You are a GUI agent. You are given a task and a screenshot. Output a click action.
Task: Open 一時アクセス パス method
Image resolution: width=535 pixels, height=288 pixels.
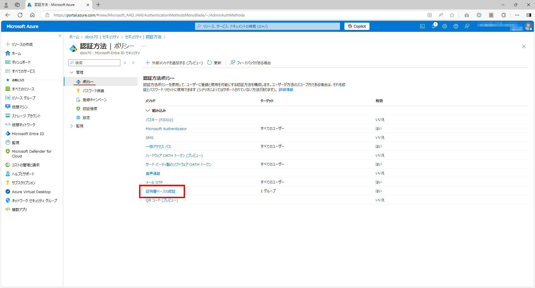(159, 147)
